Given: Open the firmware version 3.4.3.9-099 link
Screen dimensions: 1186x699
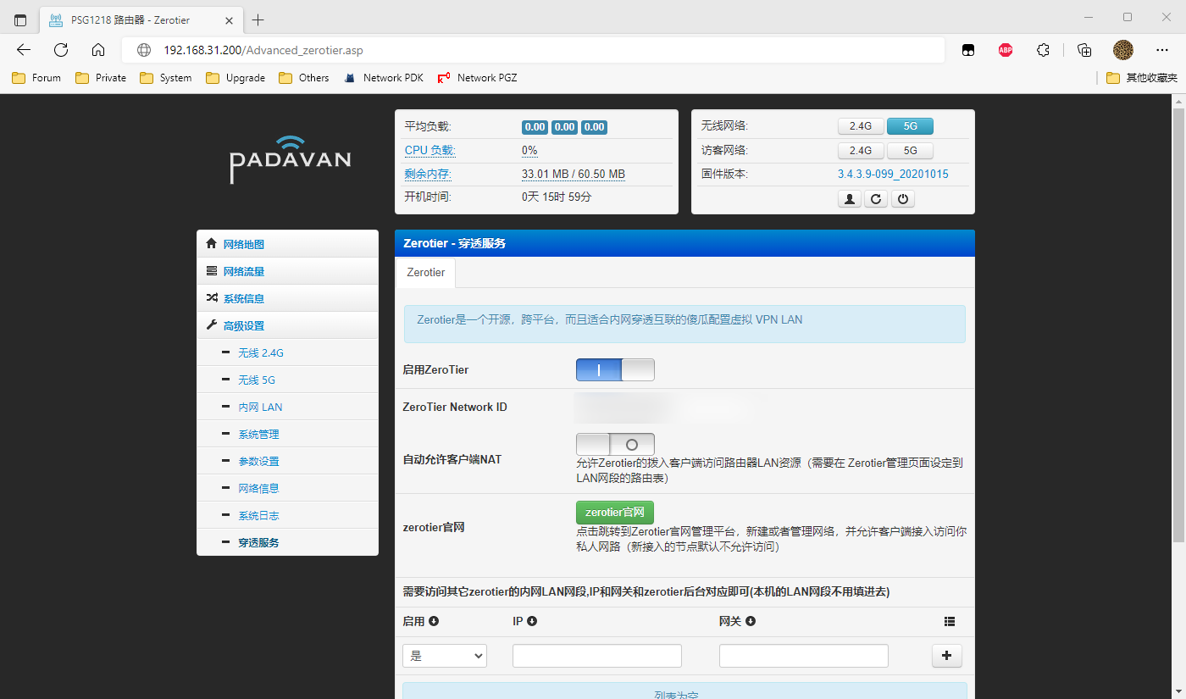Looking at the screenshot, I should pos(893,175).
